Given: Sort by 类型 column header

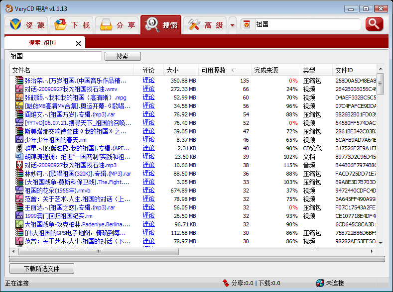Looking at the screenshot, I should (316, 70).
